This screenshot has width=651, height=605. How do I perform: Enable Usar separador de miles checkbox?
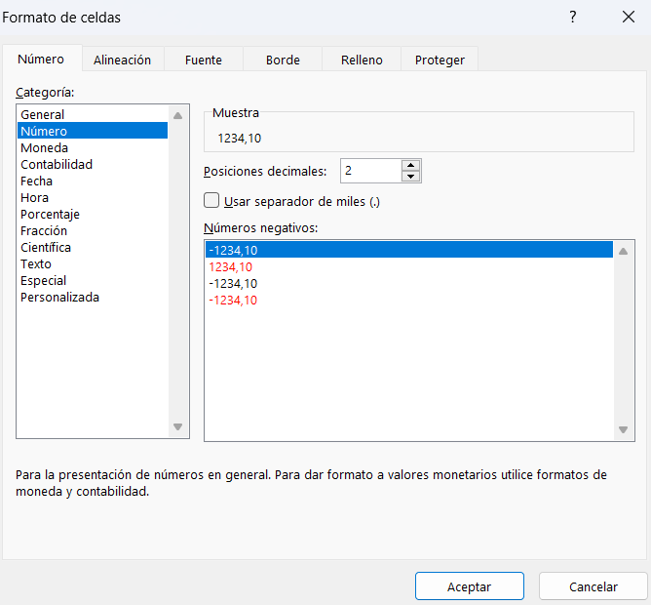(x=211, y=200)
